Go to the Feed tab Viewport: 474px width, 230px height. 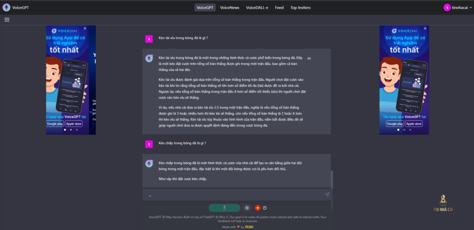tap(279, 7)
